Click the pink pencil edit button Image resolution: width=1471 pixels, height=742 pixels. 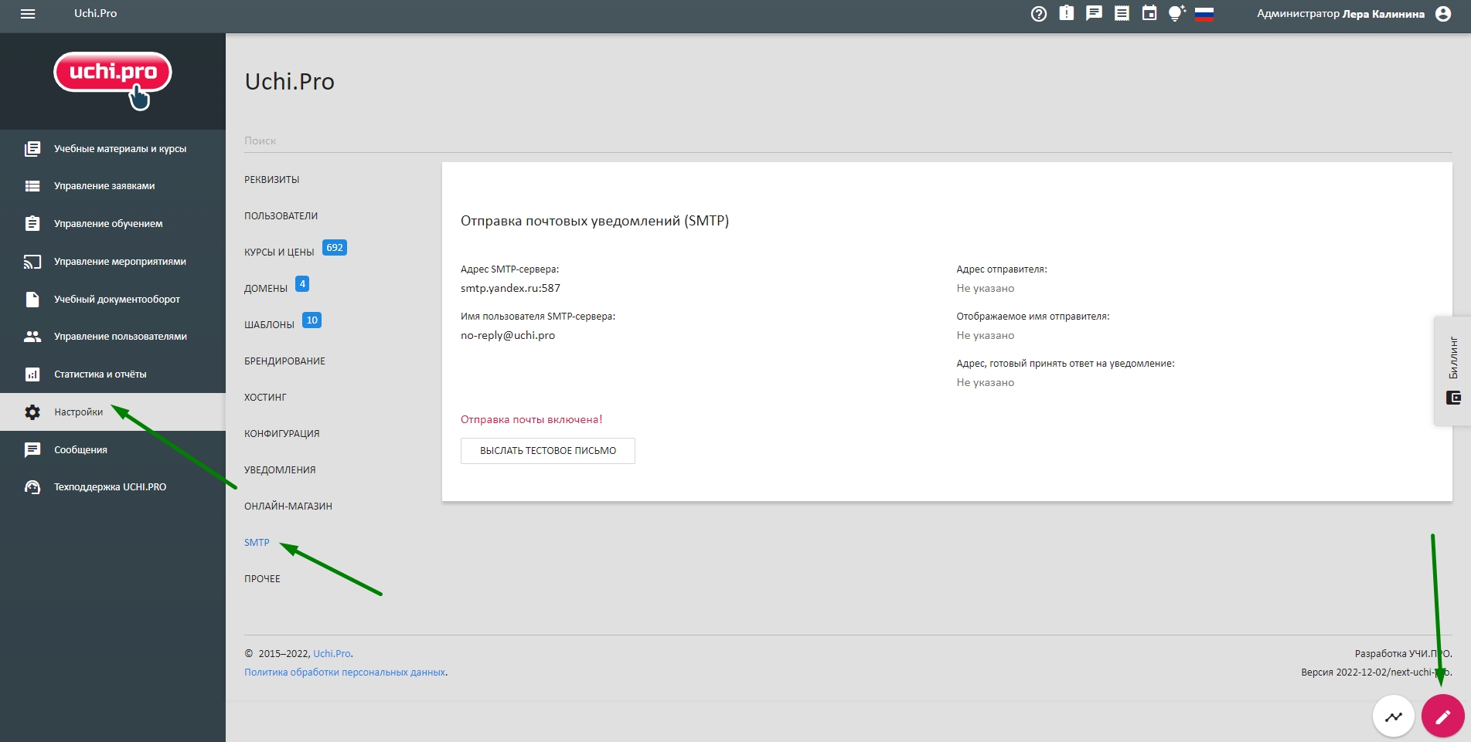click(1442, 716)
